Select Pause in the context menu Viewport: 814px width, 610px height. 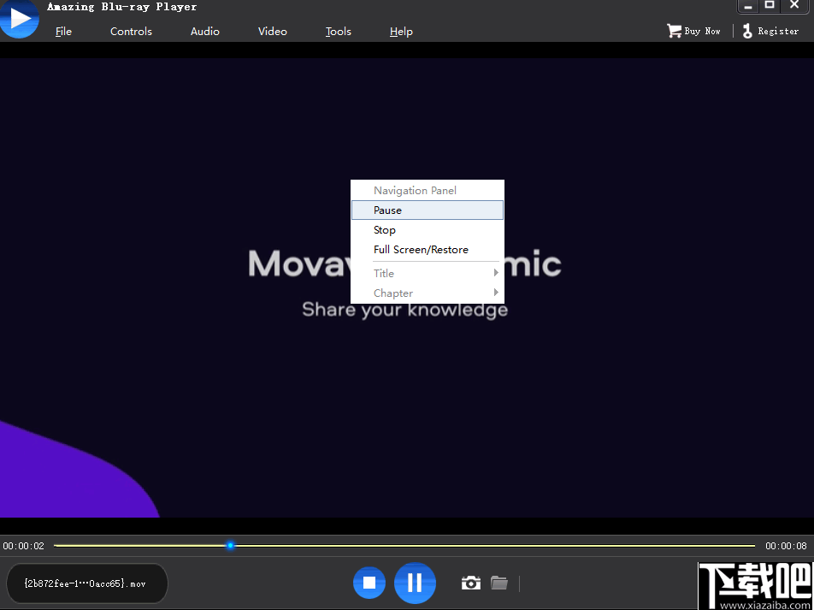tap(387, 210)
